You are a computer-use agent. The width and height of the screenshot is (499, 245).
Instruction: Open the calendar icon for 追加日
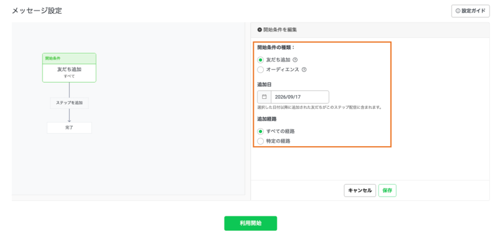[264, 97]
